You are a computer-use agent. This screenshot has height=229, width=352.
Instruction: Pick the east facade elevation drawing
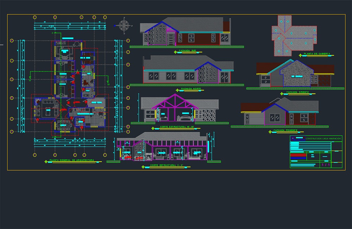tap(295, 74)
